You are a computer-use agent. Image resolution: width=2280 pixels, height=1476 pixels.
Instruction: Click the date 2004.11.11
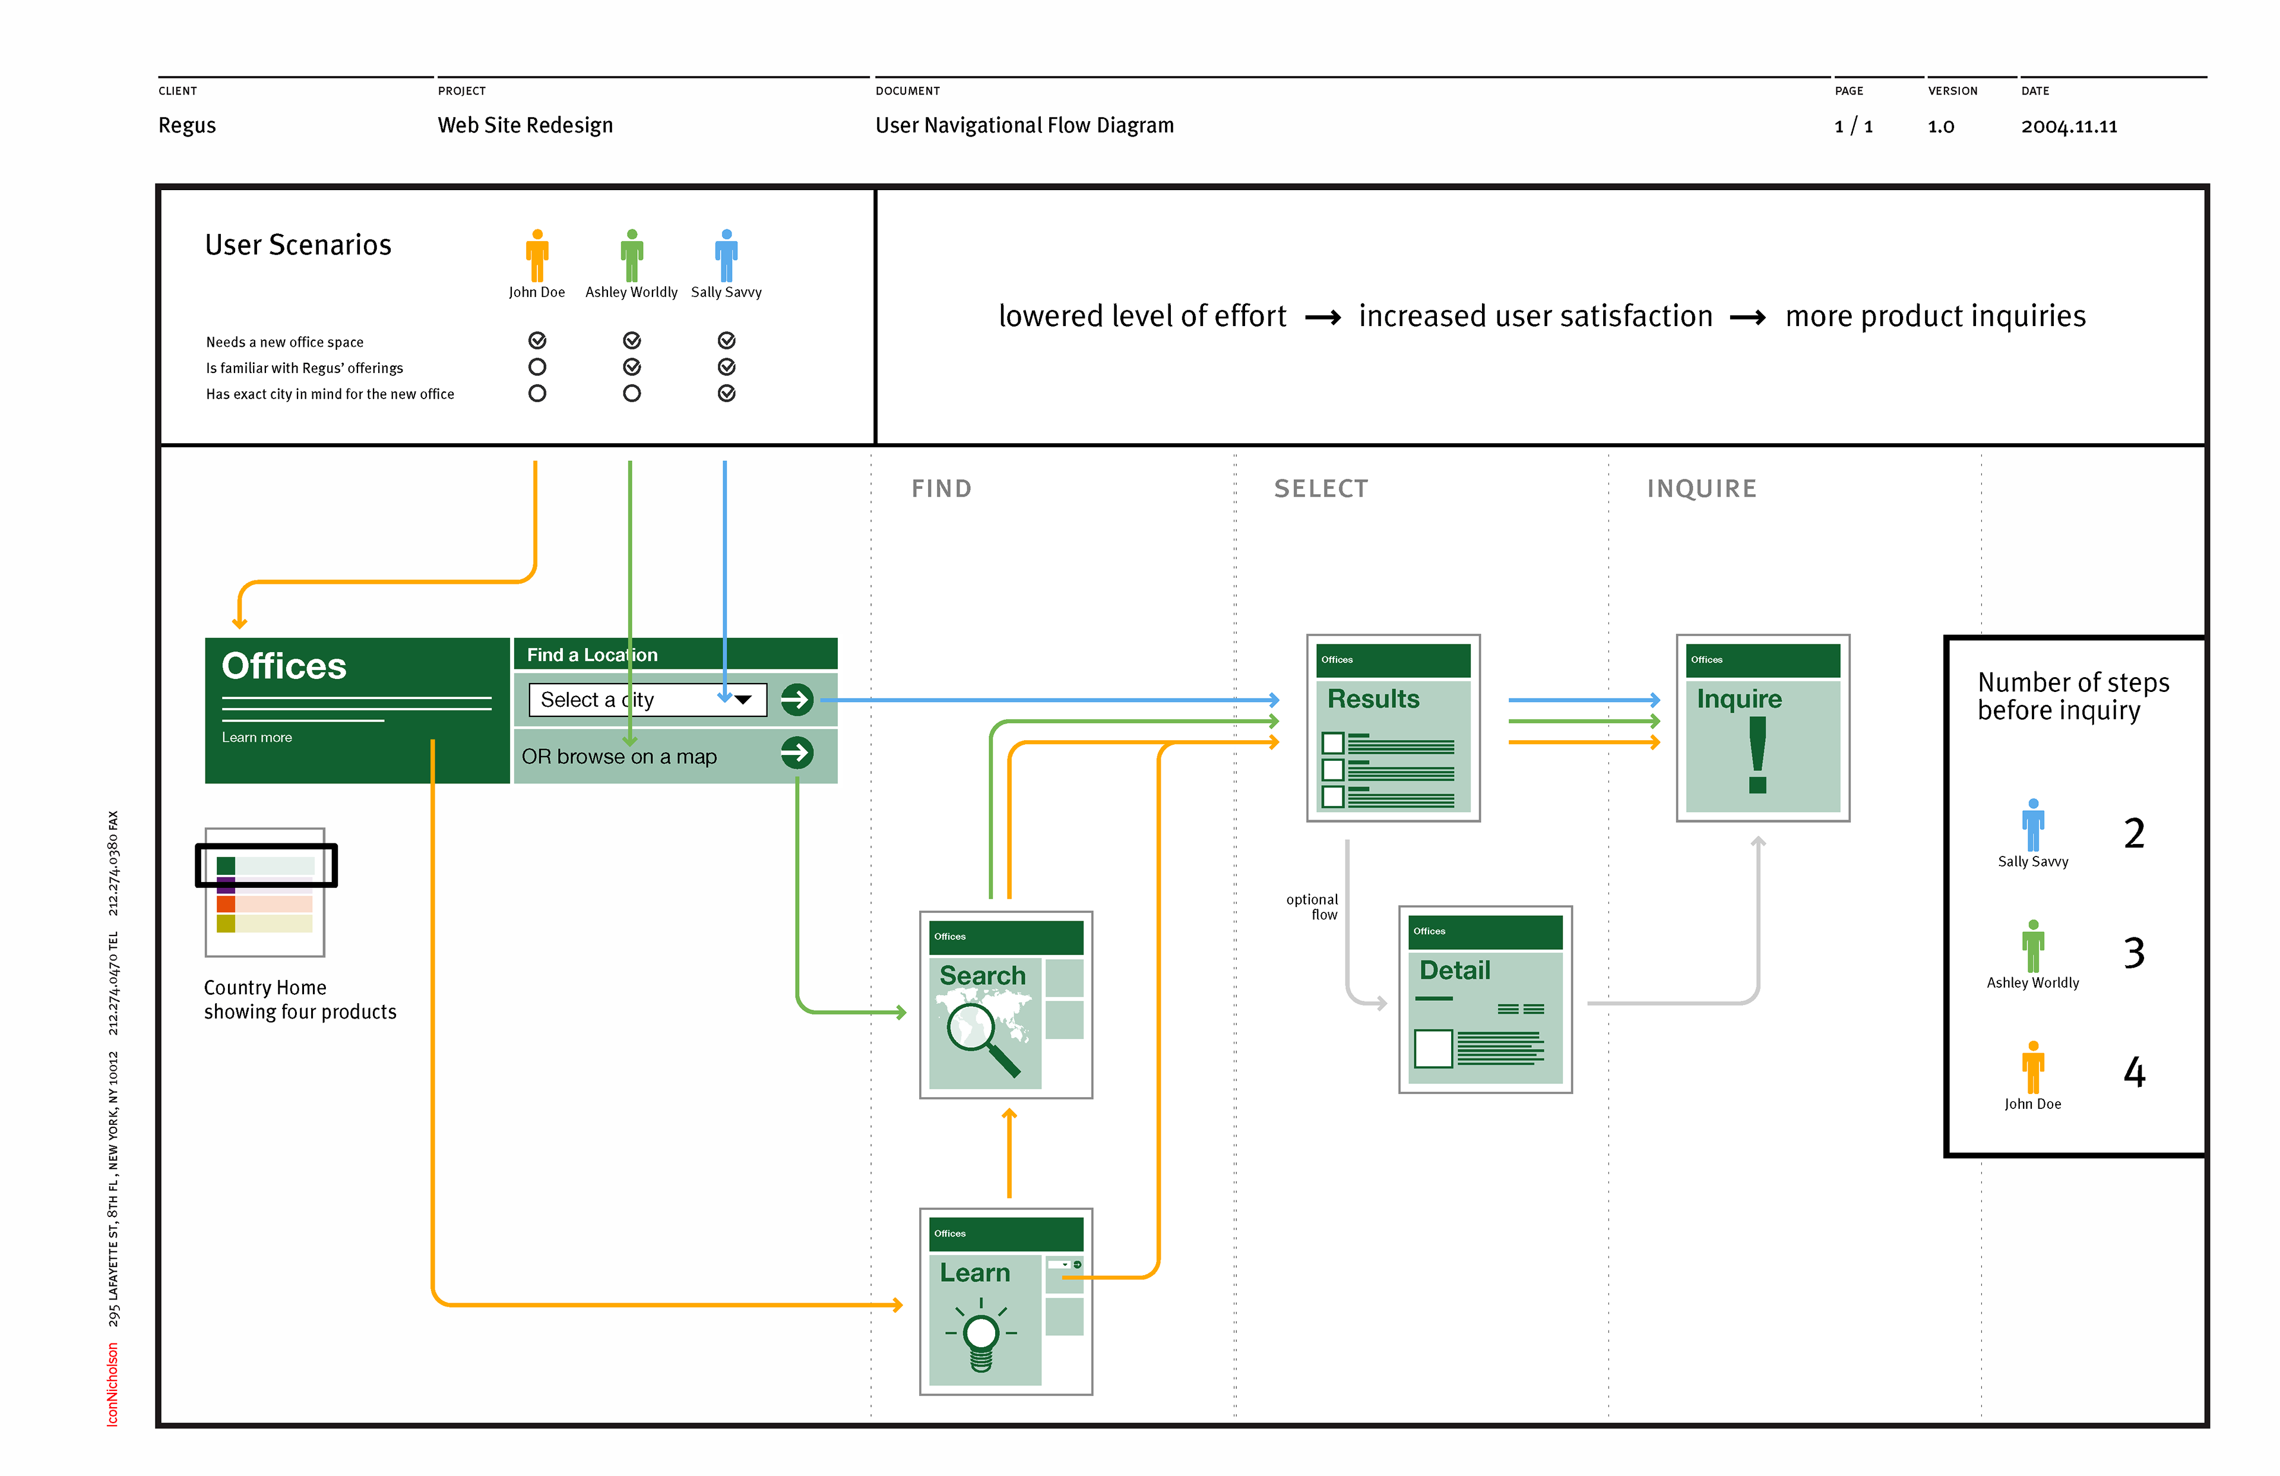(x=2069, y=127)
